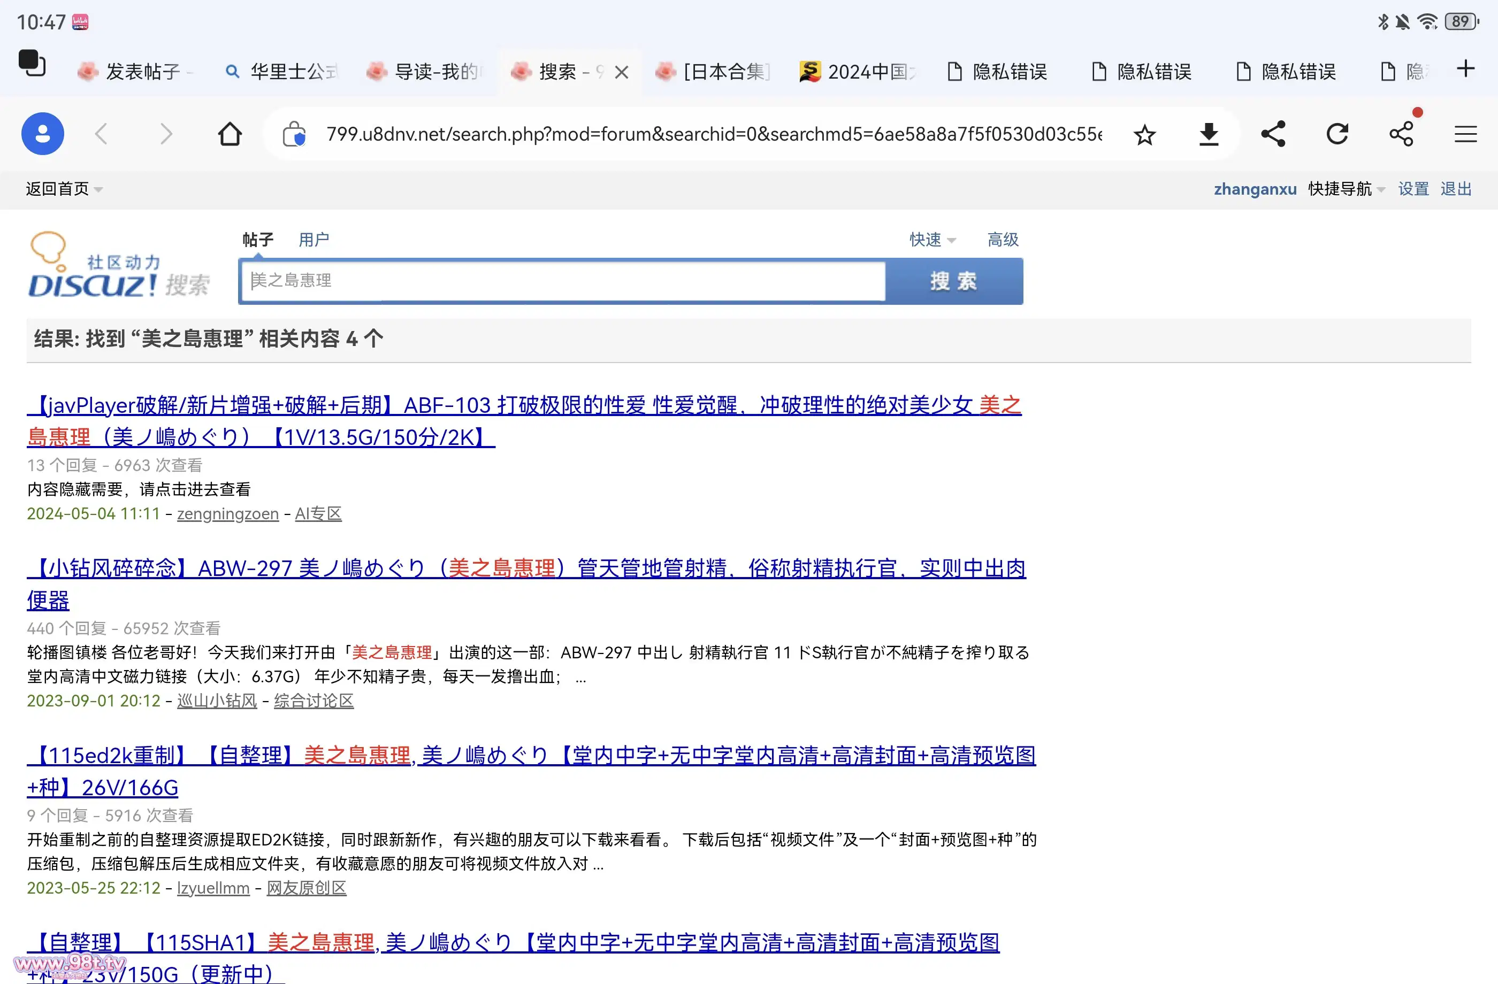
Task: Switch to the third 隐私错误 tab
Action: 1287,72
